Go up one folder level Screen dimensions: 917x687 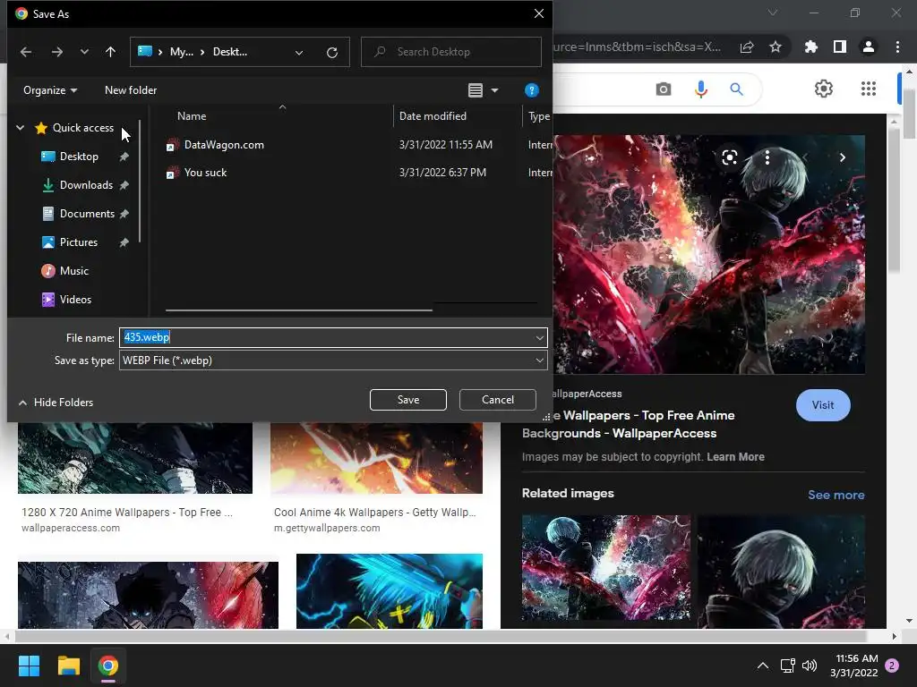tap(110, 52)
